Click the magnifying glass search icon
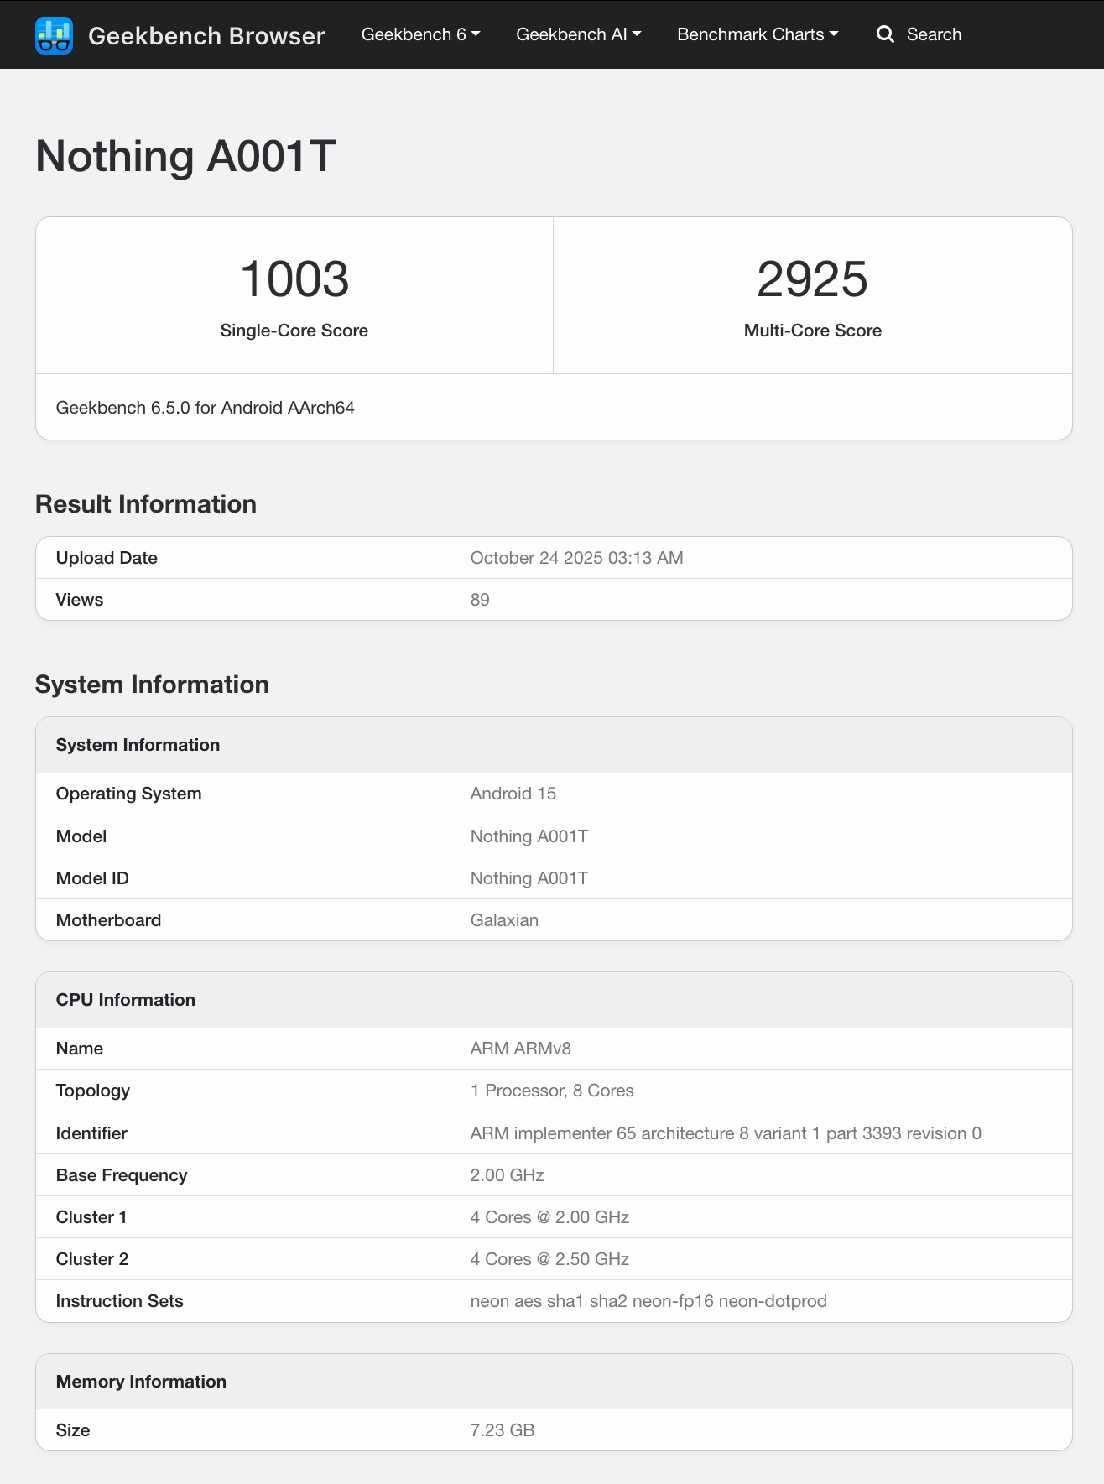The width and height of the screenshot is (1104, 1484). 885,34
